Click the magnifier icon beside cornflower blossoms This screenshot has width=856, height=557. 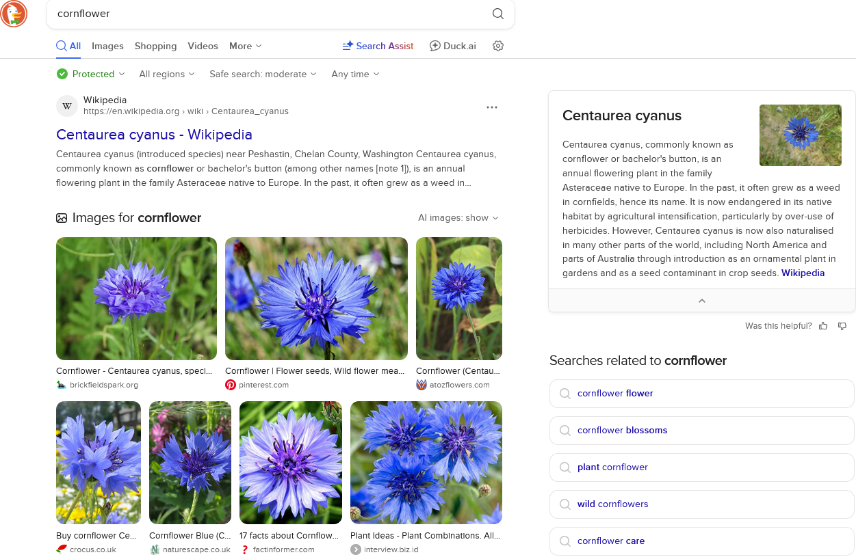click(565, 431)
